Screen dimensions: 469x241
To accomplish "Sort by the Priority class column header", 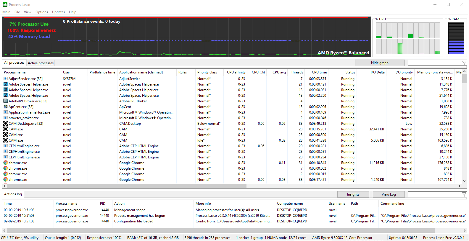I will [207, 72].
